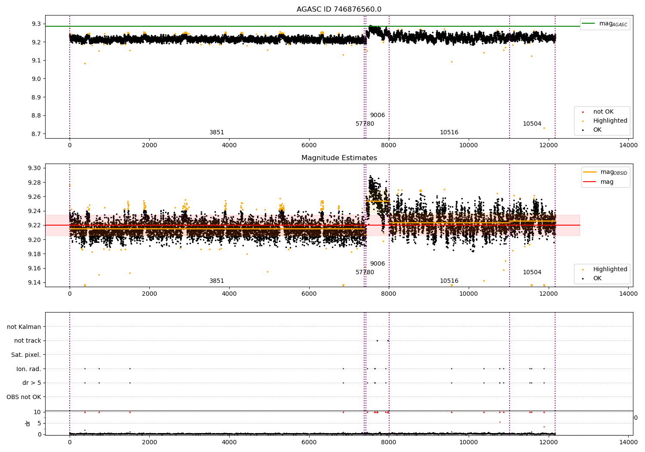645x452 pixels.
Task: Click OBSID label 57780 in the top plot
Action: (365, 124)
